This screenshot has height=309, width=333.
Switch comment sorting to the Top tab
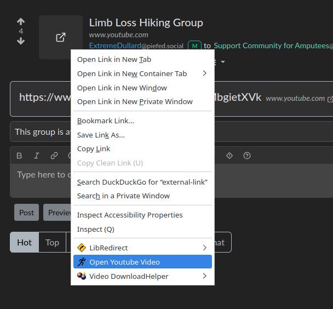click(x=52, y=243)
